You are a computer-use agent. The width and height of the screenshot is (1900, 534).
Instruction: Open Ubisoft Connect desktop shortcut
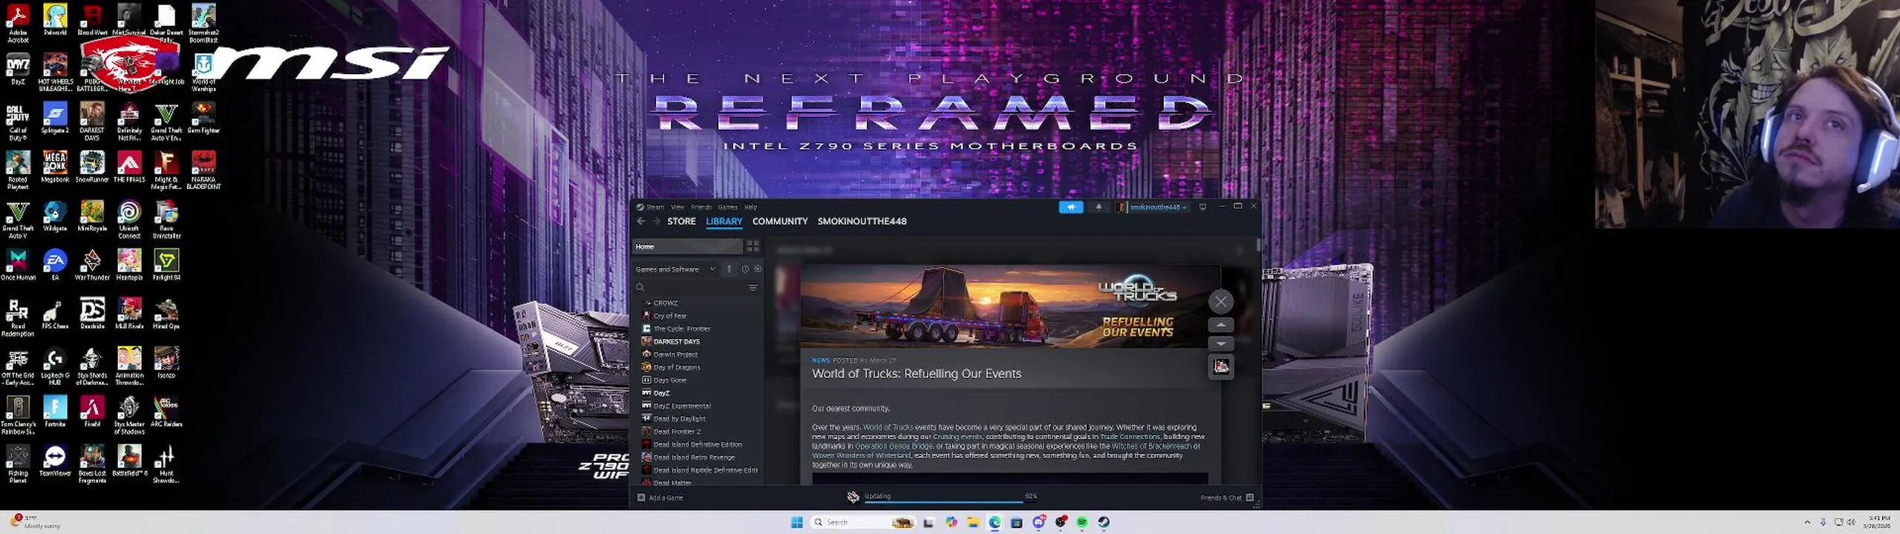[x=129, y=220]
